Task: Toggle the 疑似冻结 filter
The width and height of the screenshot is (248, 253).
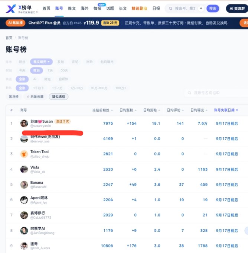Action: click(59, 97)
